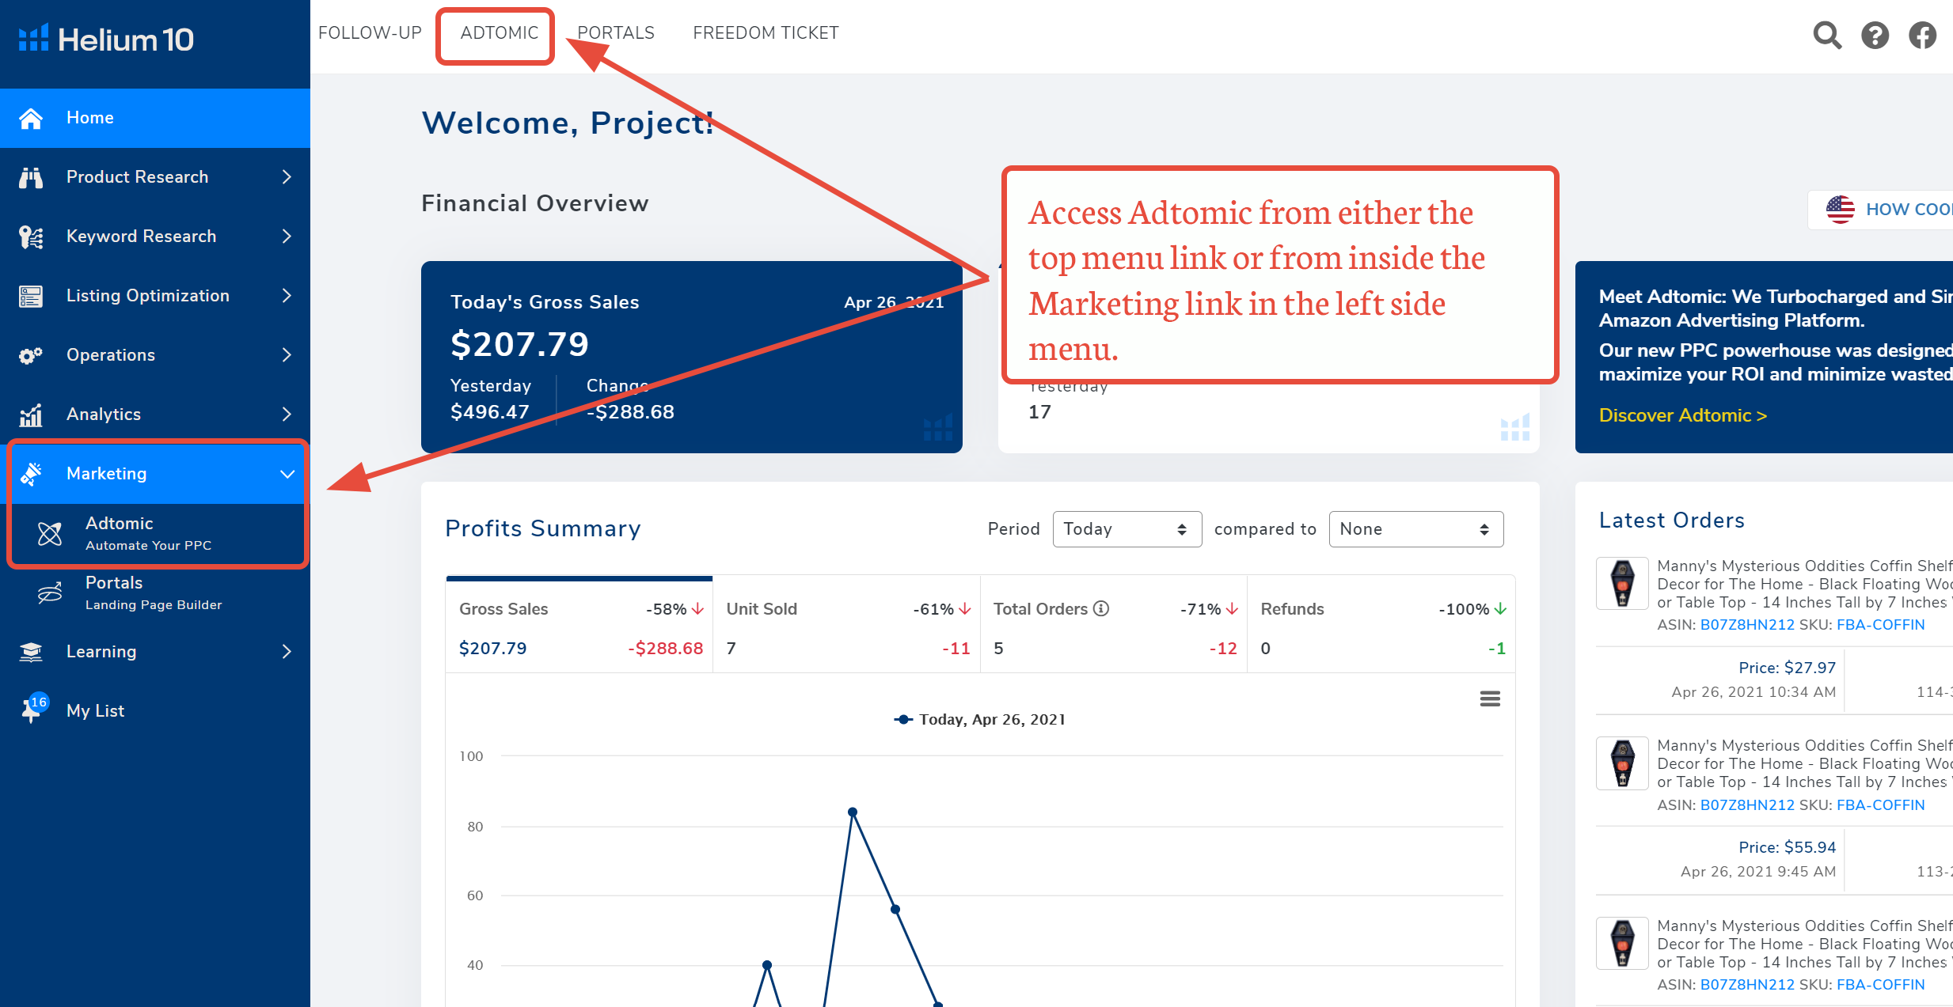Collapse Marketing menu chevron

coord(287,474)
